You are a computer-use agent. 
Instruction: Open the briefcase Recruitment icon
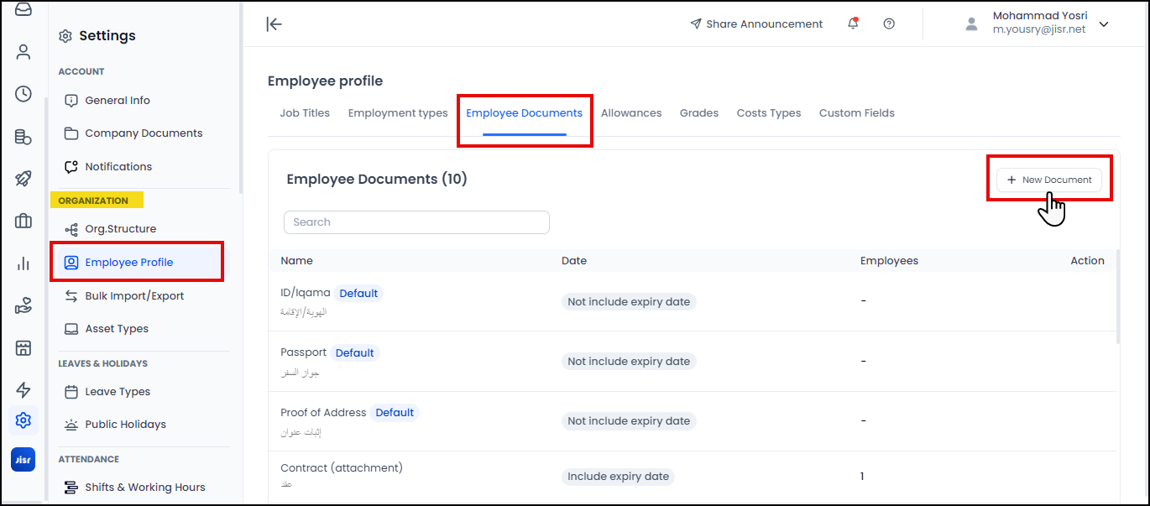point(23,221)
